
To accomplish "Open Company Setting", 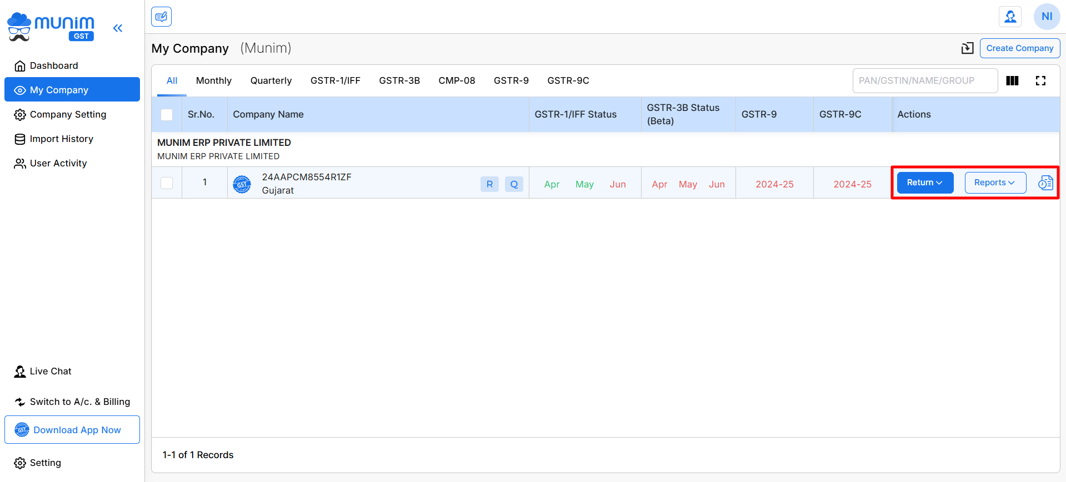I will point(72,114).
